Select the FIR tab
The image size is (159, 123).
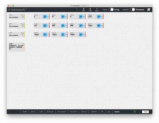click(x=102, y=112)
